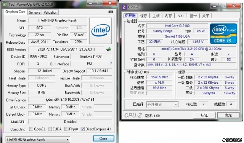
Task: Close the CPU-Z window
Action: [234, 6]
